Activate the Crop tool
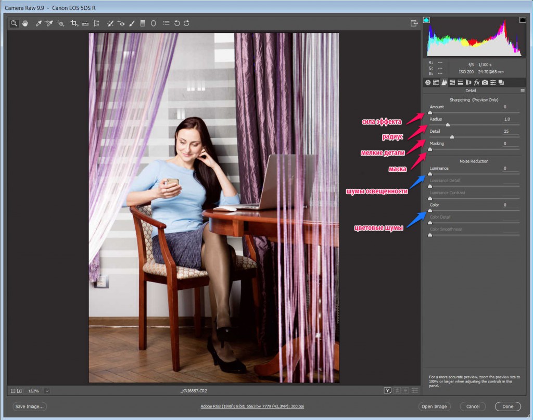 [73, 23]
